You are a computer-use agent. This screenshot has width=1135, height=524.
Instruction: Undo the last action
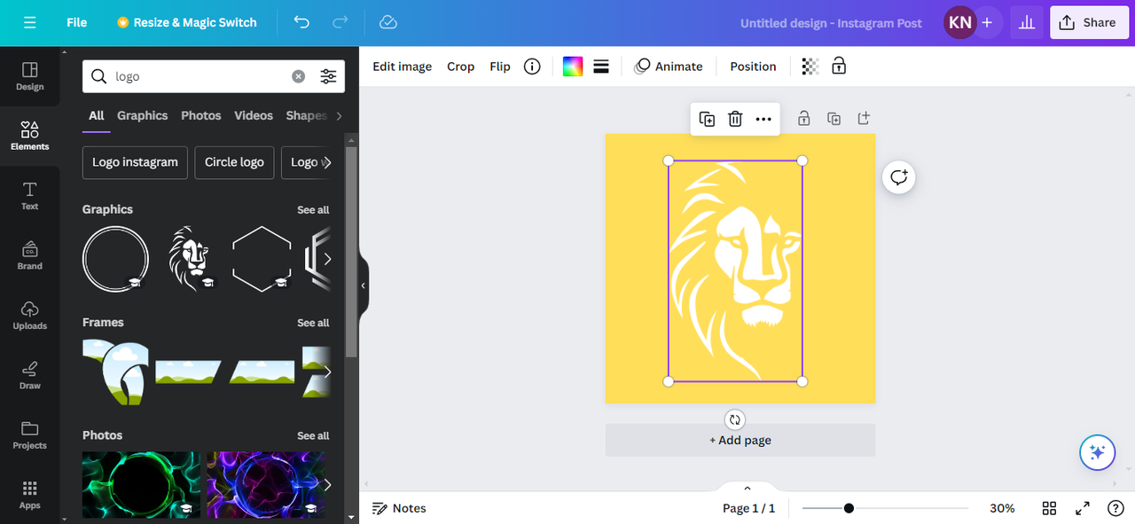[301, 22]
